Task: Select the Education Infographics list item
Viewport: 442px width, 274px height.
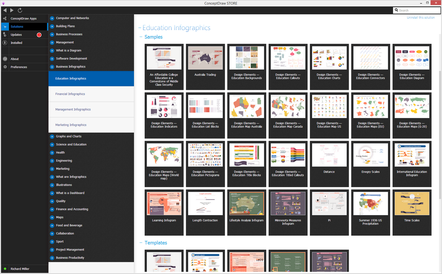Action: pyautogui.click(x=91, y=79)
